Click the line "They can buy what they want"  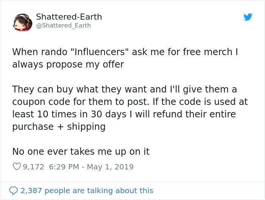pos(125,89)
